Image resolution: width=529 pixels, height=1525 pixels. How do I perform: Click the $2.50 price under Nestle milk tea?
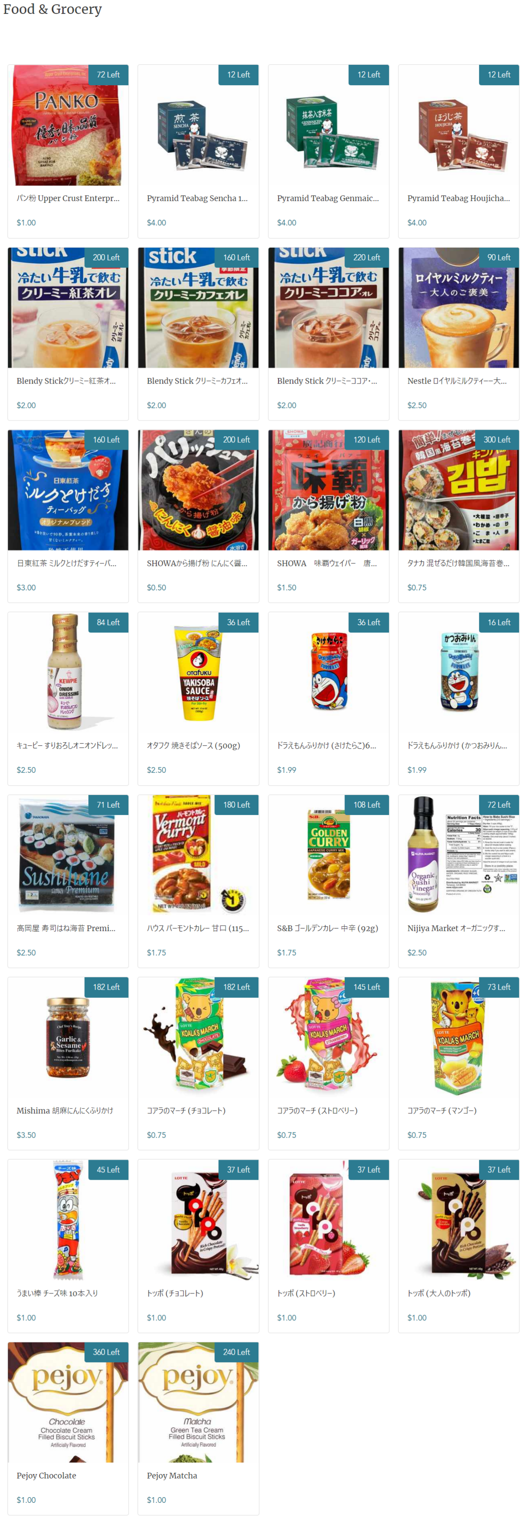pyautogui.click(x=417, y=405)
